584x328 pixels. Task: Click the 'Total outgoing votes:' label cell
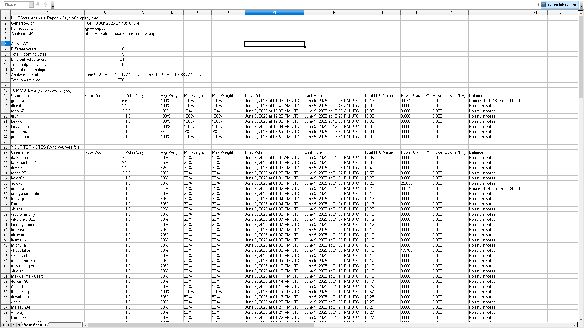coord(47,65)
